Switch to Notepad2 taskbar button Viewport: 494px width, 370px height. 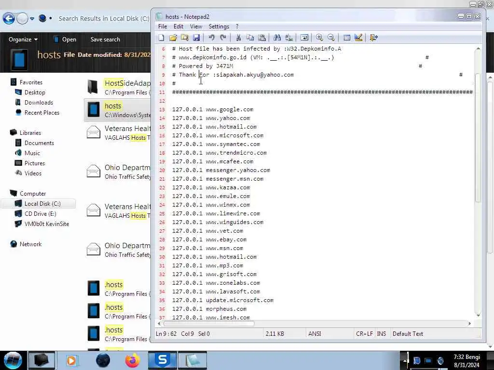pyautogui.click(x=192, y=360)
